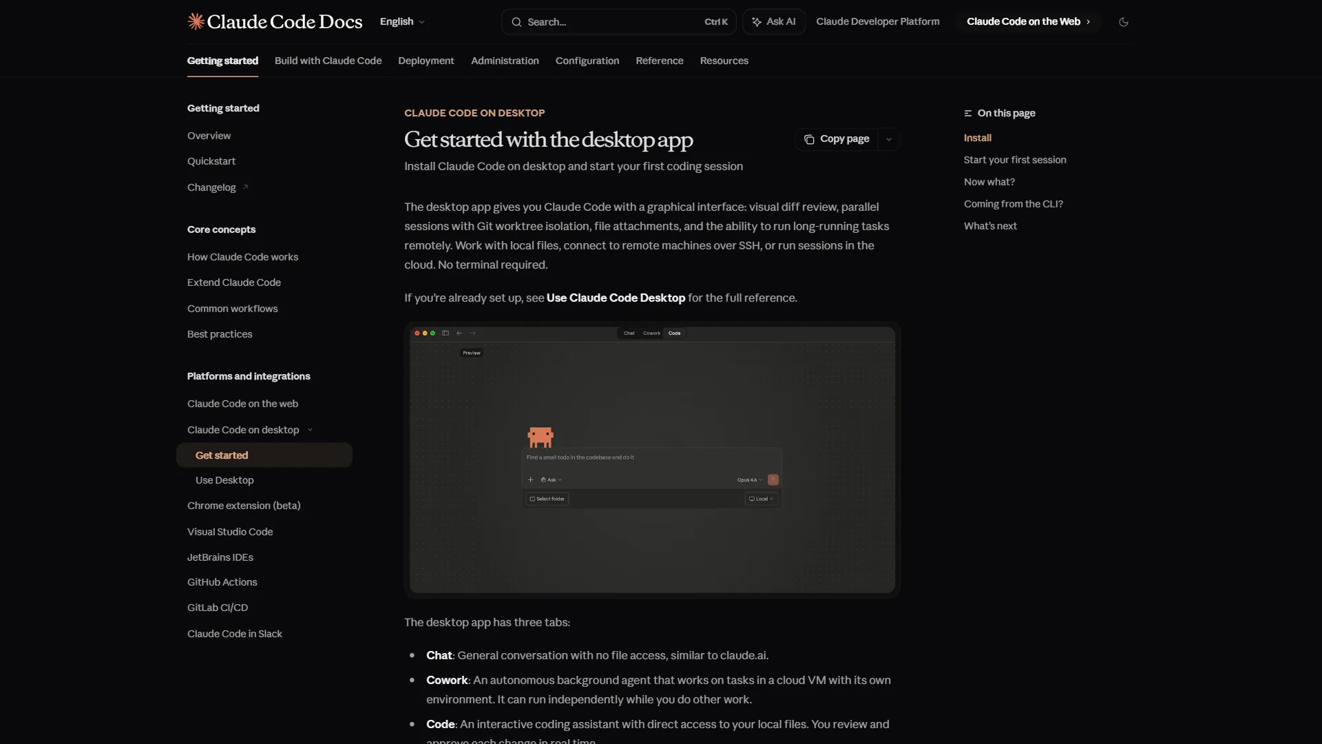Click the Code tab in the screenshot
Screen dimensions: 1322x744
click(674, 333)
